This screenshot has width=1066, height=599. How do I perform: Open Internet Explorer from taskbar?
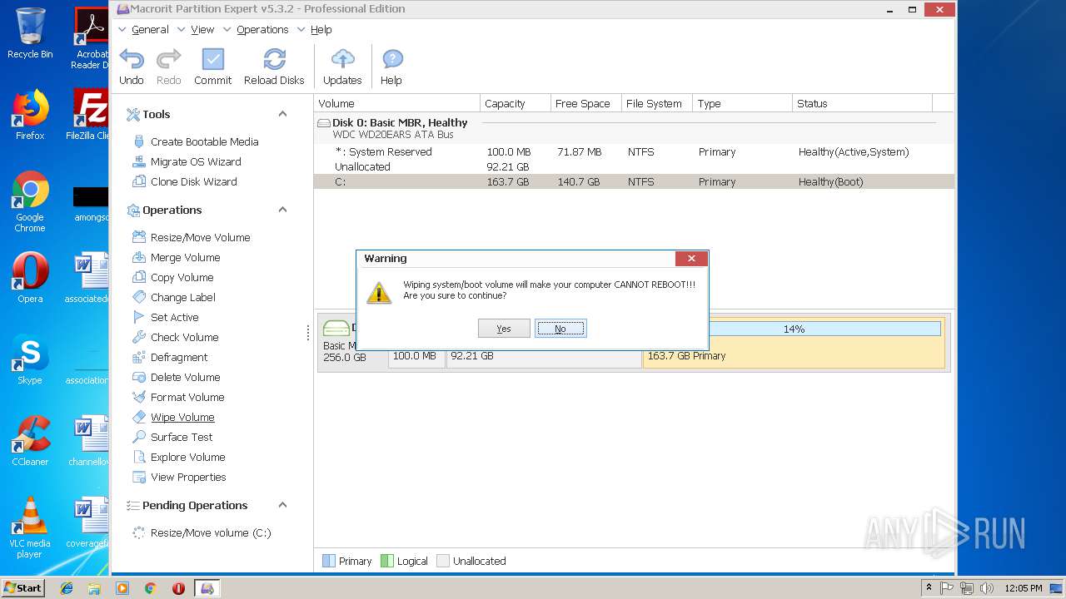point(67,588)
